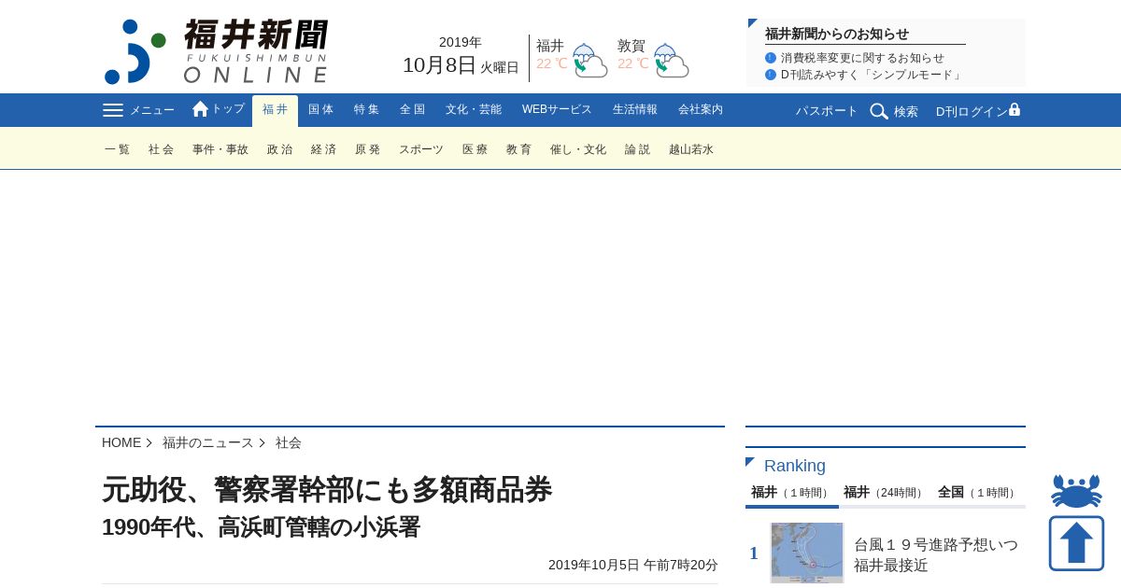This screenshot has height=588, width=1121.
Task: Select 経済 category
Action: click(x=324, y=149)
